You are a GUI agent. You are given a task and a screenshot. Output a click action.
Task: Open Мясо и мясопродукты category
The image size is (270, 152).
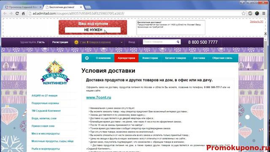pos(46,133)
